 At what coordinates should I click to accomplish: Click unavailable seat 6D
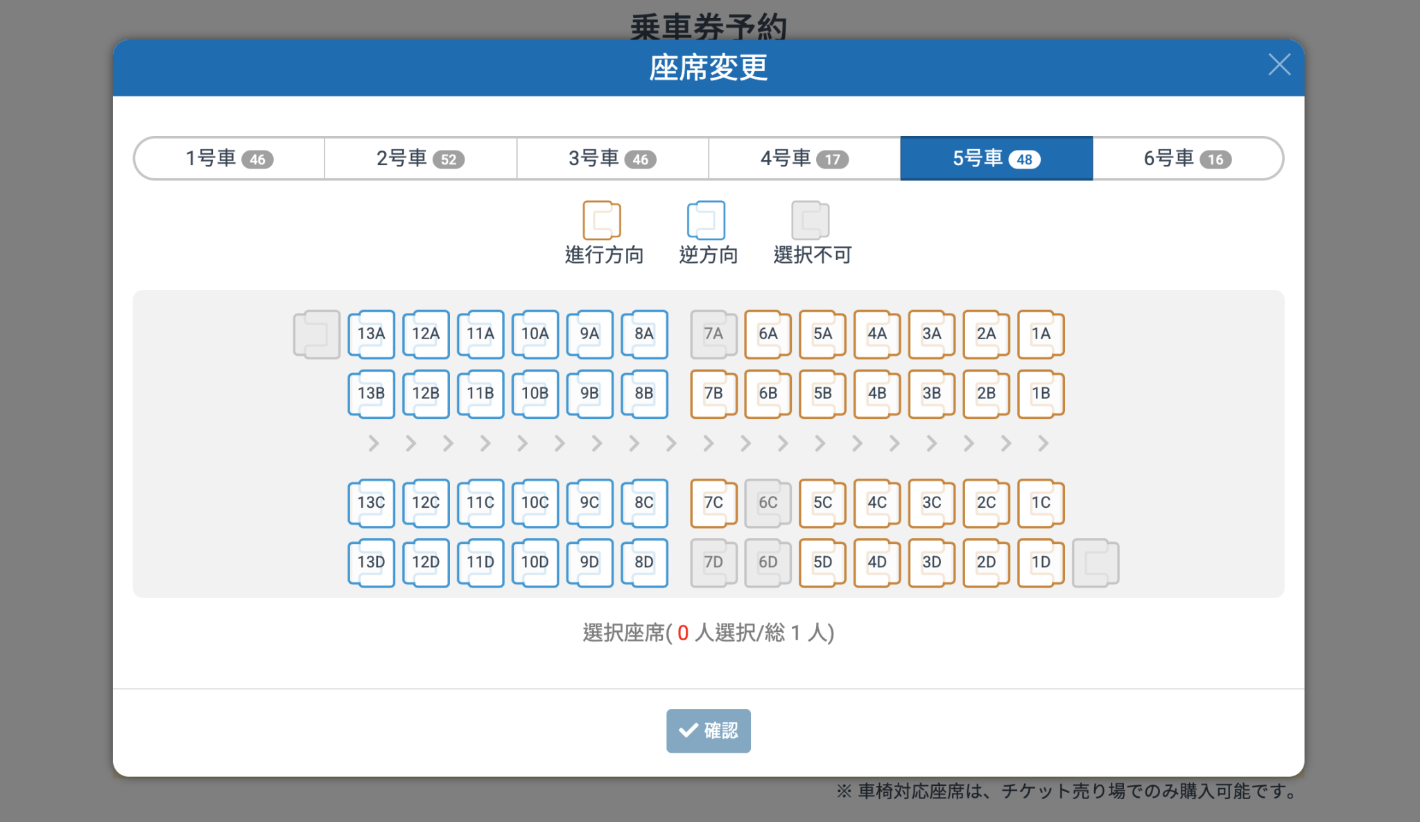click(768, 562)
